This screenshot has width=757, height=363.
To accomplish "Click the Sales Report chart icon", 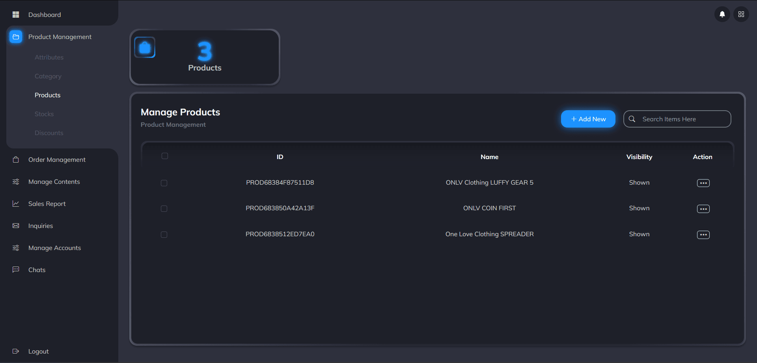I will point(16,204).
